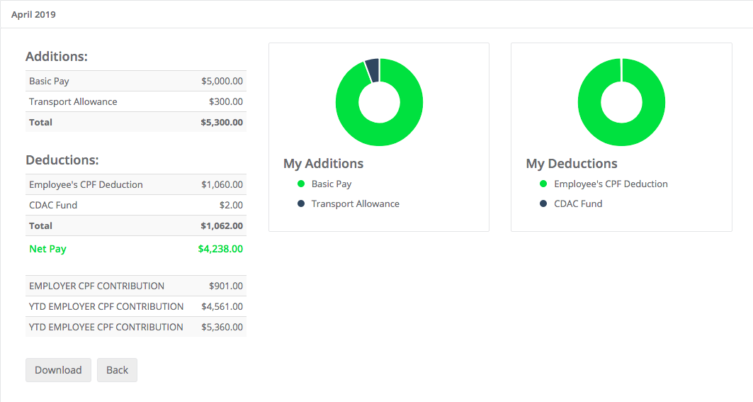
Task: Click the $5,300.00 additions total
Action: click(x=222, y=122)
